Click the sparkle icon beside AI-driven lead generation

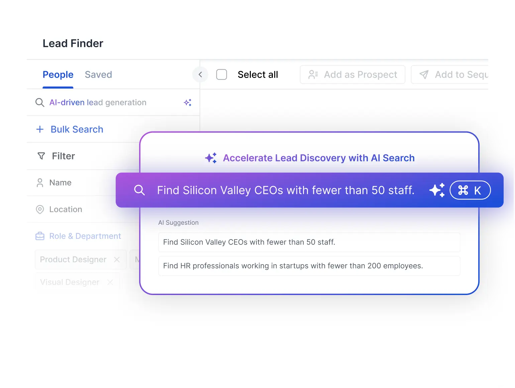tap(188, 103)
